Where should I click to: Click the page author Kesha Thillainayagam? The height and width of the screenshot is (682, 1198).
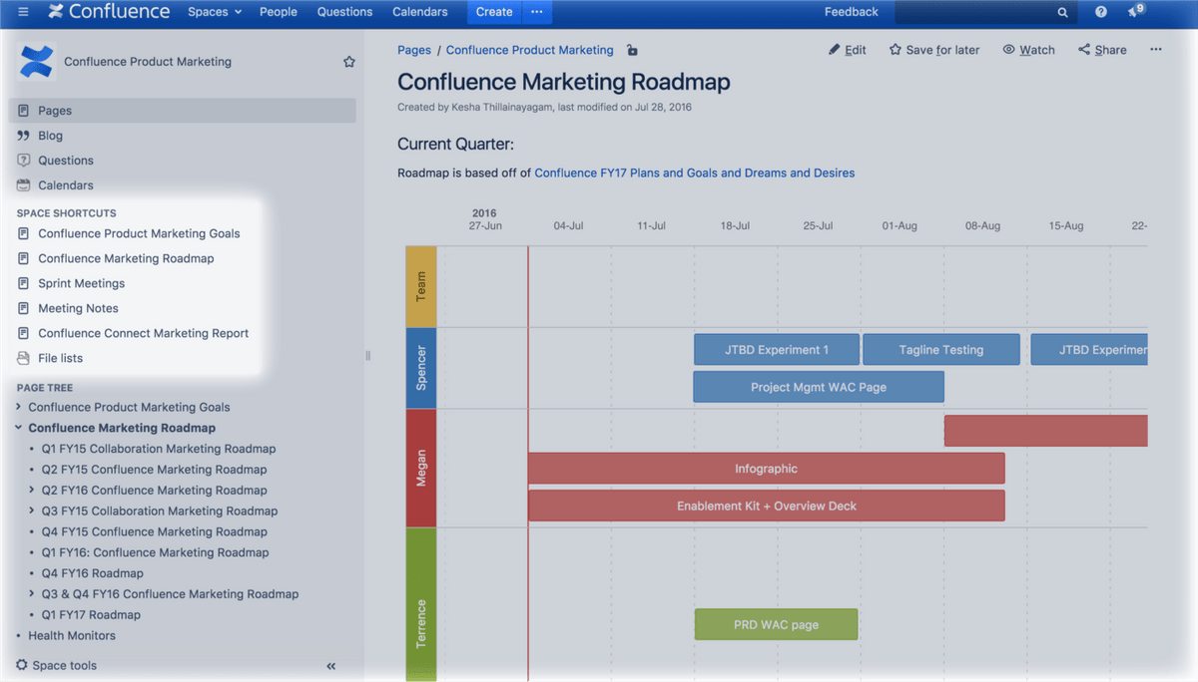pos(501,108)
